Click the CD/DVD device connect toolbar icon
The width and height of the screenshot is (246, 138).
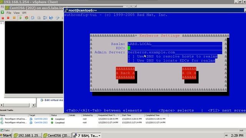pos(57,18)
